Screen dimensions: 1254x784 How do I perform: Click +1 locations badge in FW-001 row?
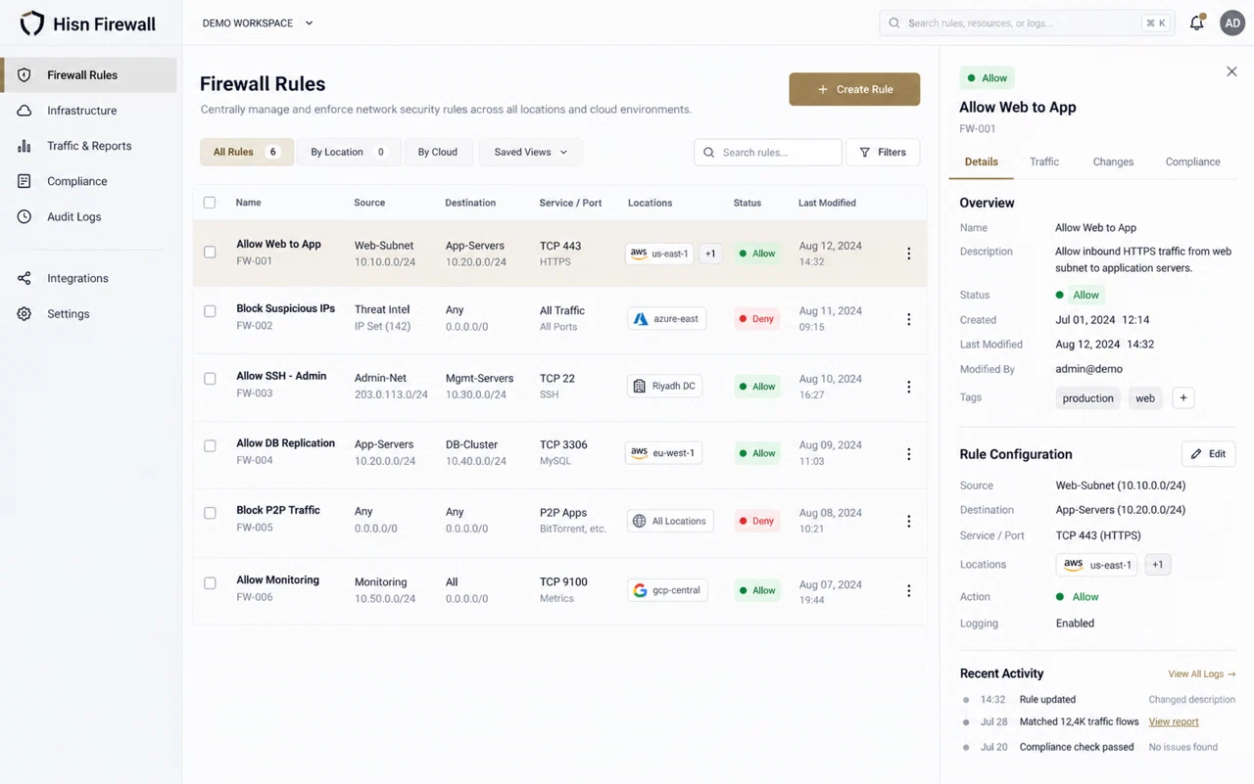coord(710,254)
